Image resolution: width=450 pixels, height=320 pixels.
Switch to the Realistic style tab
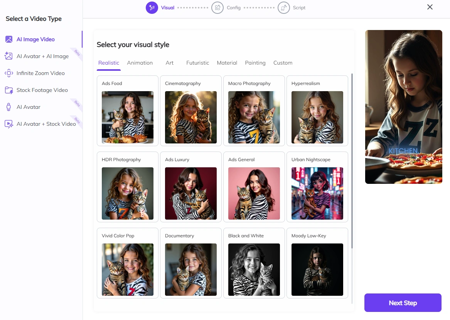click(x=108, y=63)
